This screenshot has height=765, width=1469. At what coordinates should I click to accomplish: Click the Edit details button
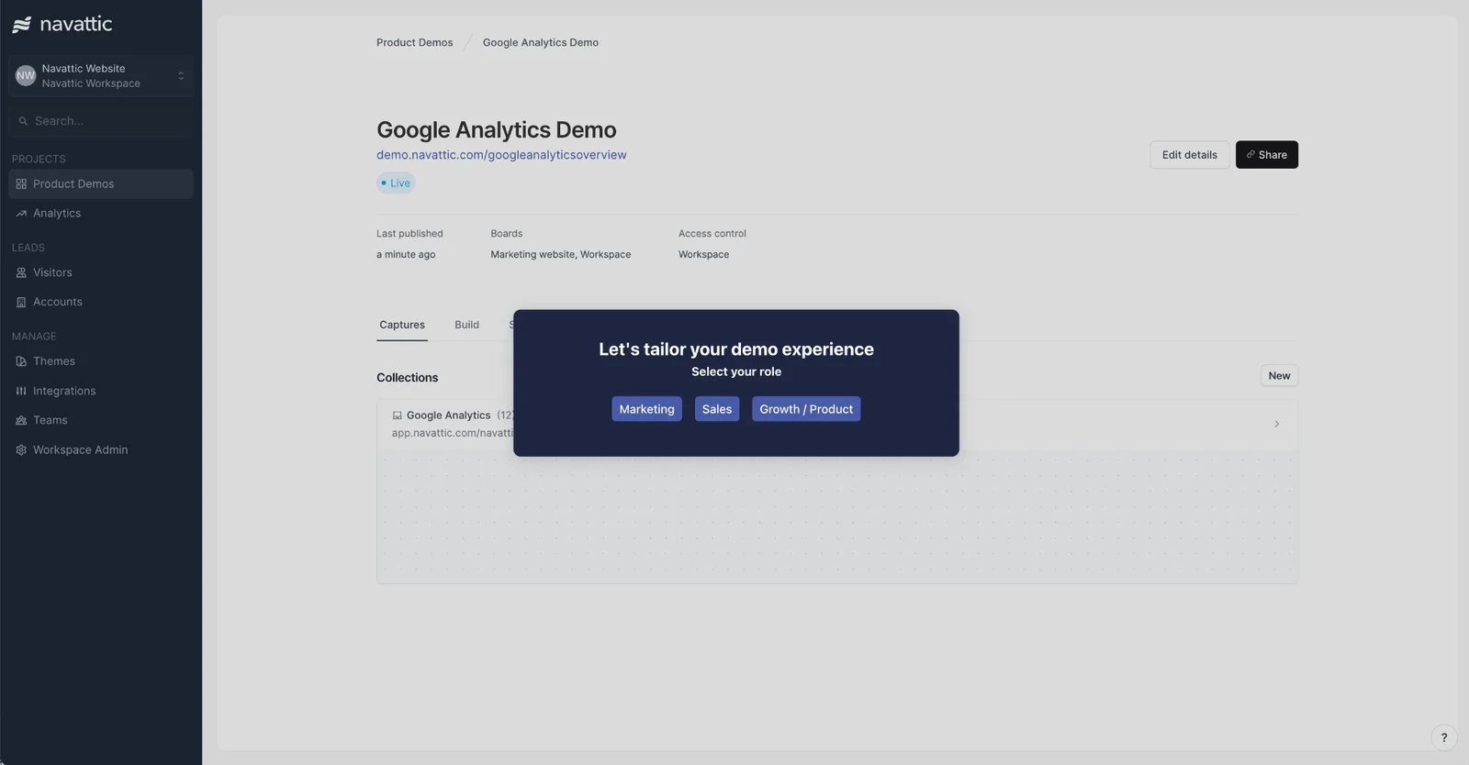(1189, 155)
